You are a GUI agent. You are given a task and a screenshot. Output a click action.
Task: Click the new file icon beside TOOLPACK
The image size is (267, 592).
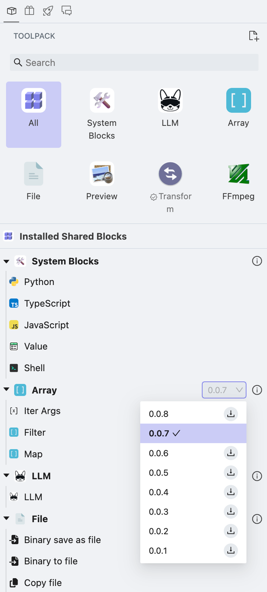[x=254, y=36]
